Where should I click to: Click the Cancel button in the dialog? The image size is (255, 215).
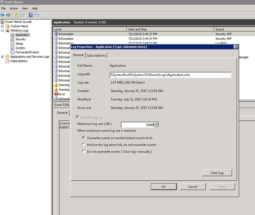pos(193,187)
